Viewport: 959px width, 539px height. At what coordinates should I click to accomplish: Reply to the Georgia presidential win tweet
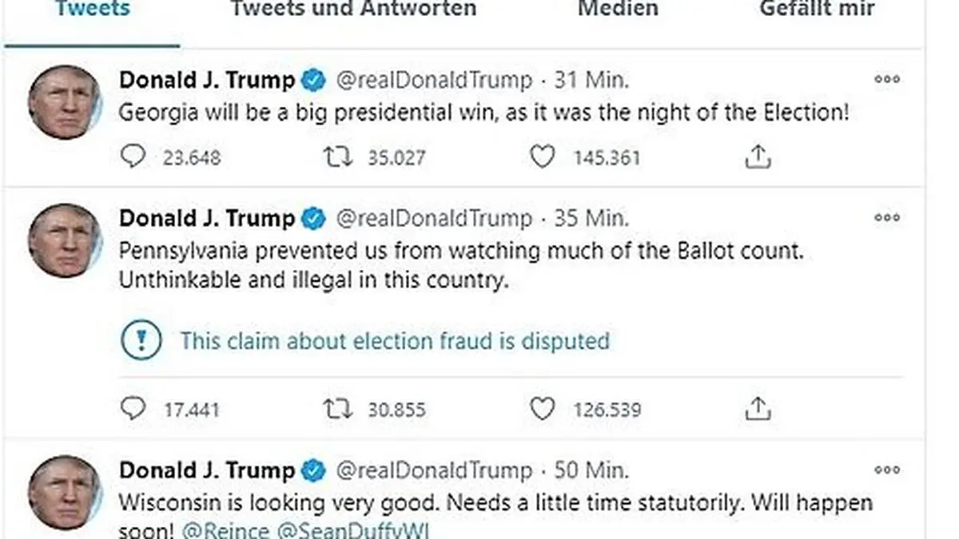point(133,157)
